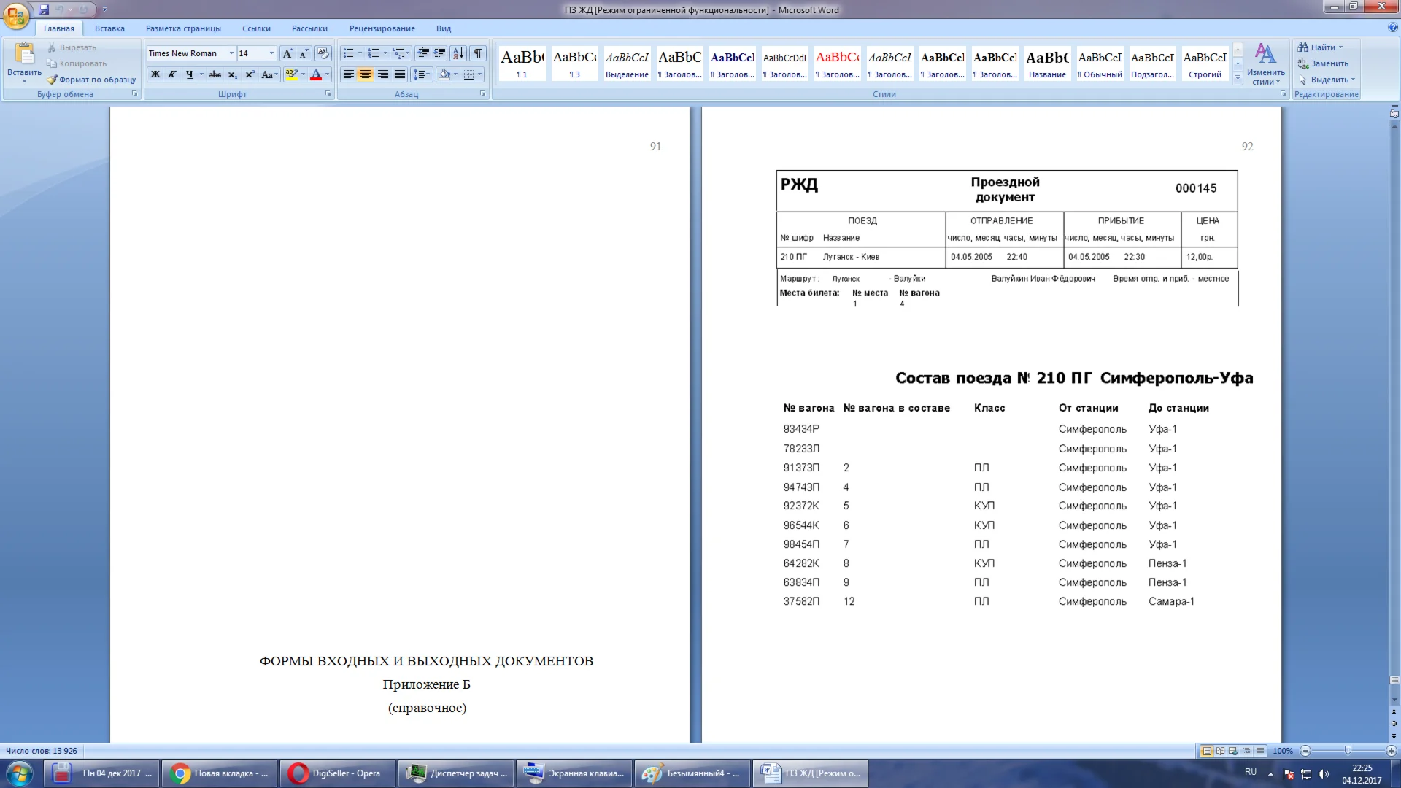Toggle bold formatting
This screenshot has height=788, width=1401.
[155, 74]
